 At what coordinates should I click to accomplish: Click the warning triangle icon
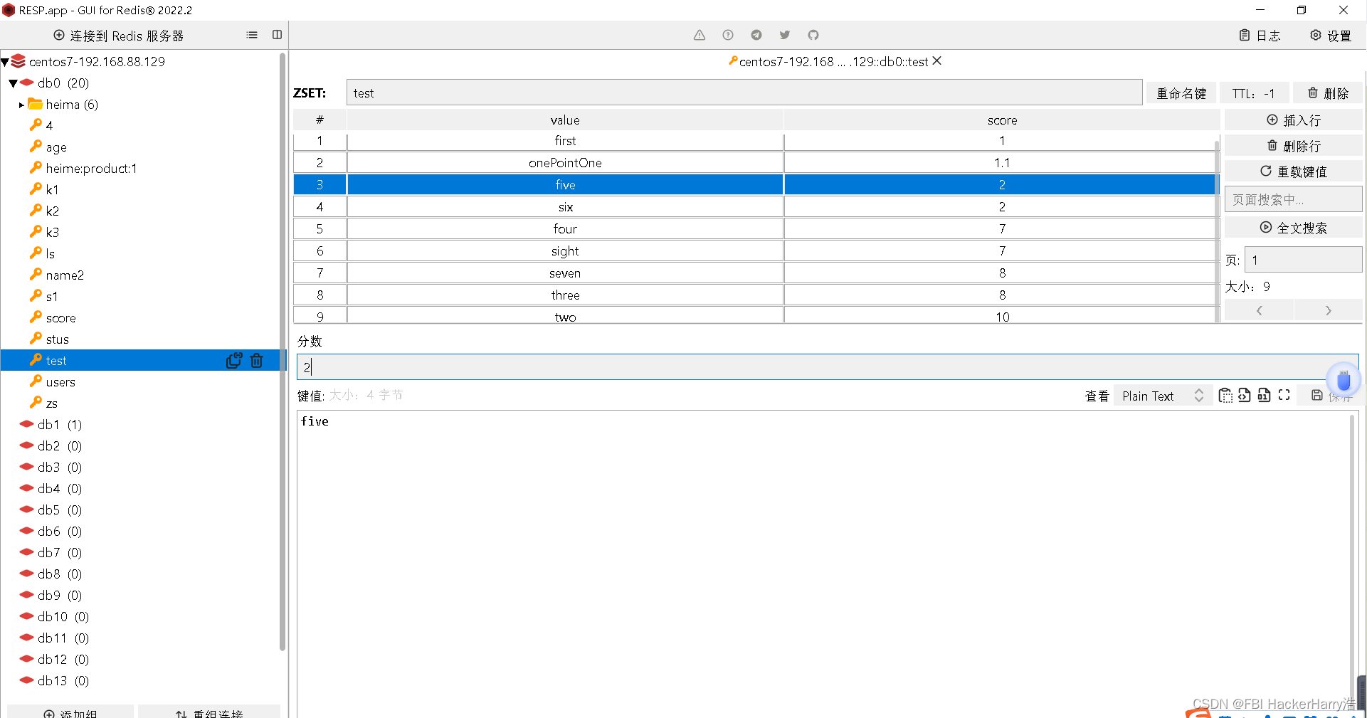pyautogui.click(x=699, y=34)
